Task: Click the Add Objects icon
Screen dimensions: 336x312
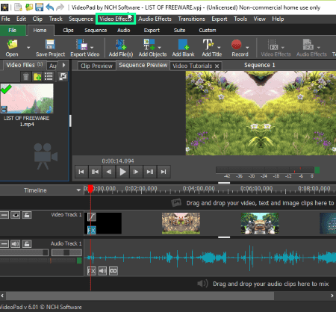Action: [x=149, y=45]
